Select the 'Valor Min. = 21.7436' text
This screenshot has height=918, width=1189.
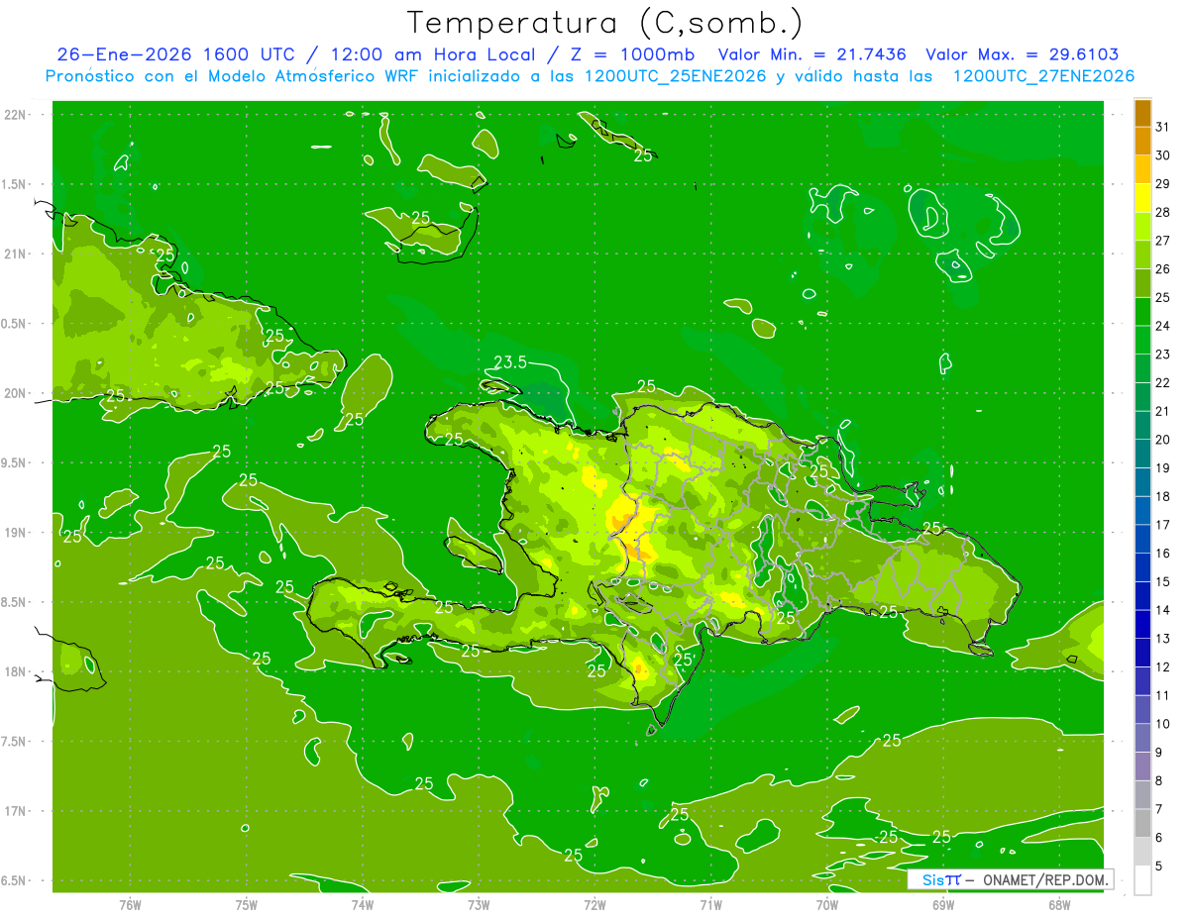click(811, 55)
